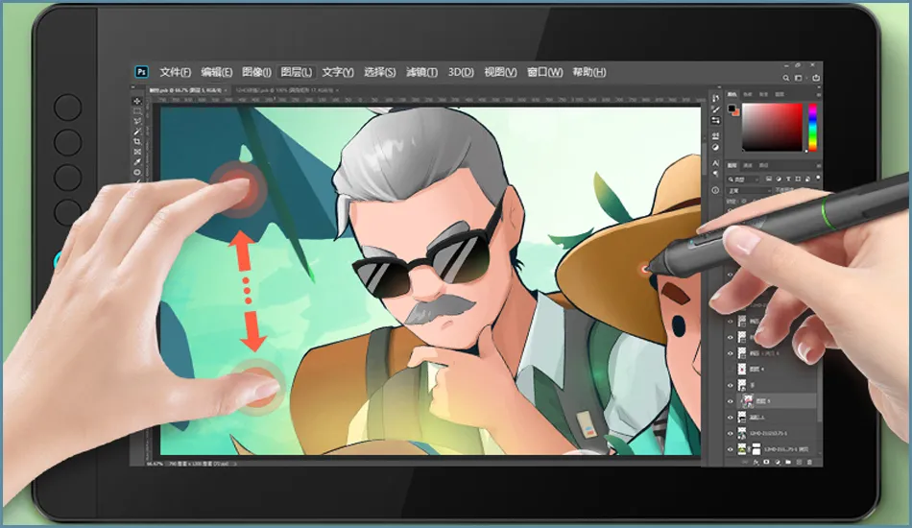Open the 文件(F) menu
The image size is (912, 528).
pyautogui.click(x=176, y=72)
